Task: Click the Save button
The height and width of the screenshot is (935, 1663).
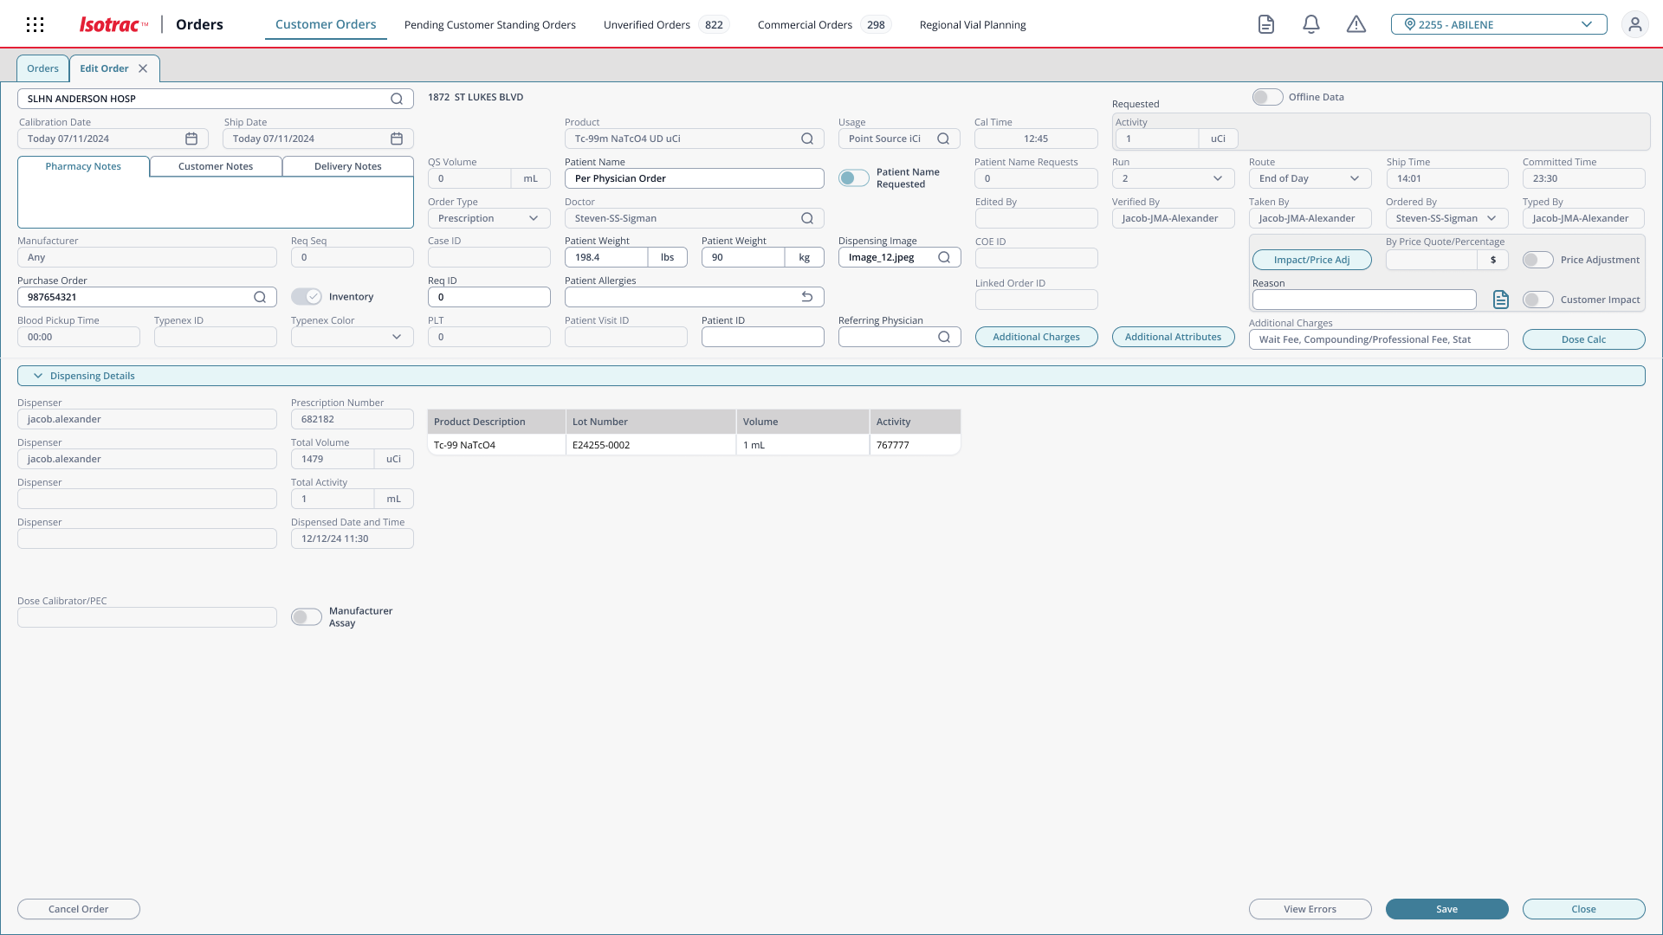Action: coord(1446,909)
